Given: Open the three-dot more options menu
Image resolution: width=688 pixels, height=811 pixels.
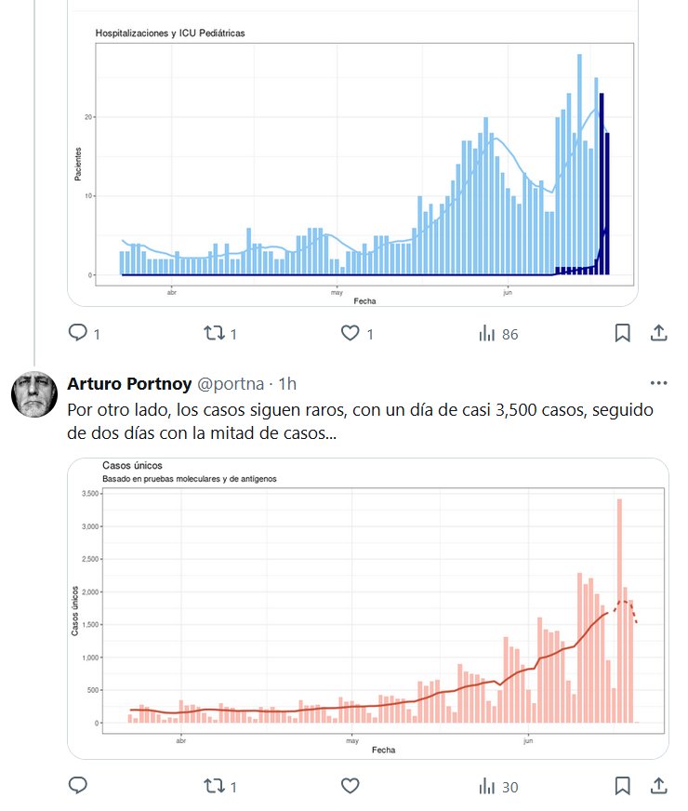Looking at the screenshot, I should 658,383.
